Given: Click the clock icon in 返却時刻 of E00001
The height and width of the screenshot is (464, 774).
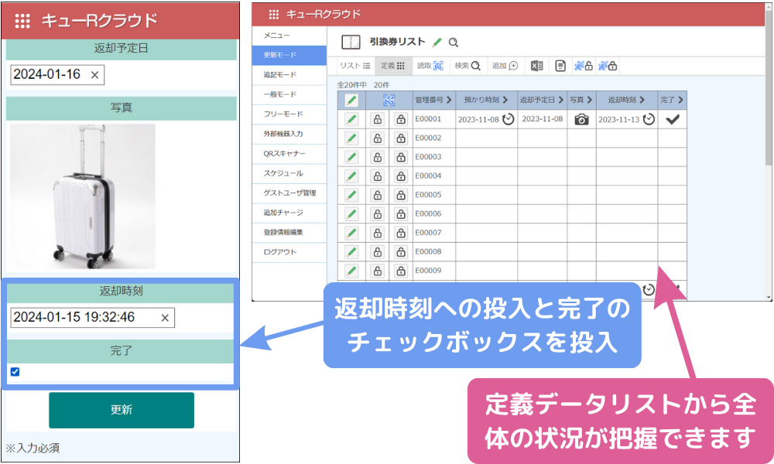Looking at the screenshot, I should 649,119.
